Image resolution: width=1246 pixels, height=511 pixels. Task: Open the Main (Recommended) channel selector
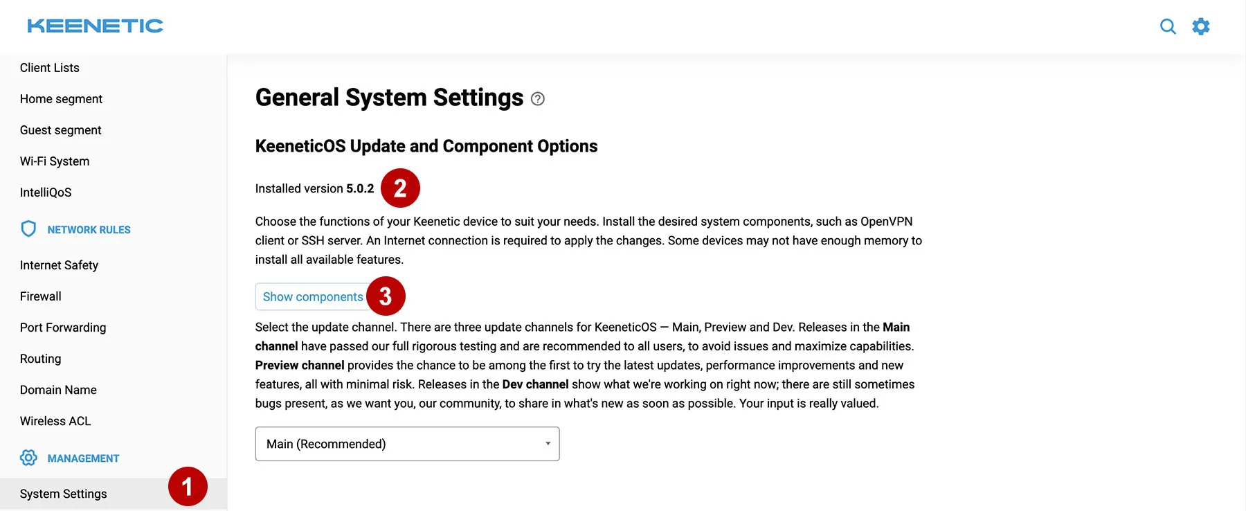tap(406, 444)
